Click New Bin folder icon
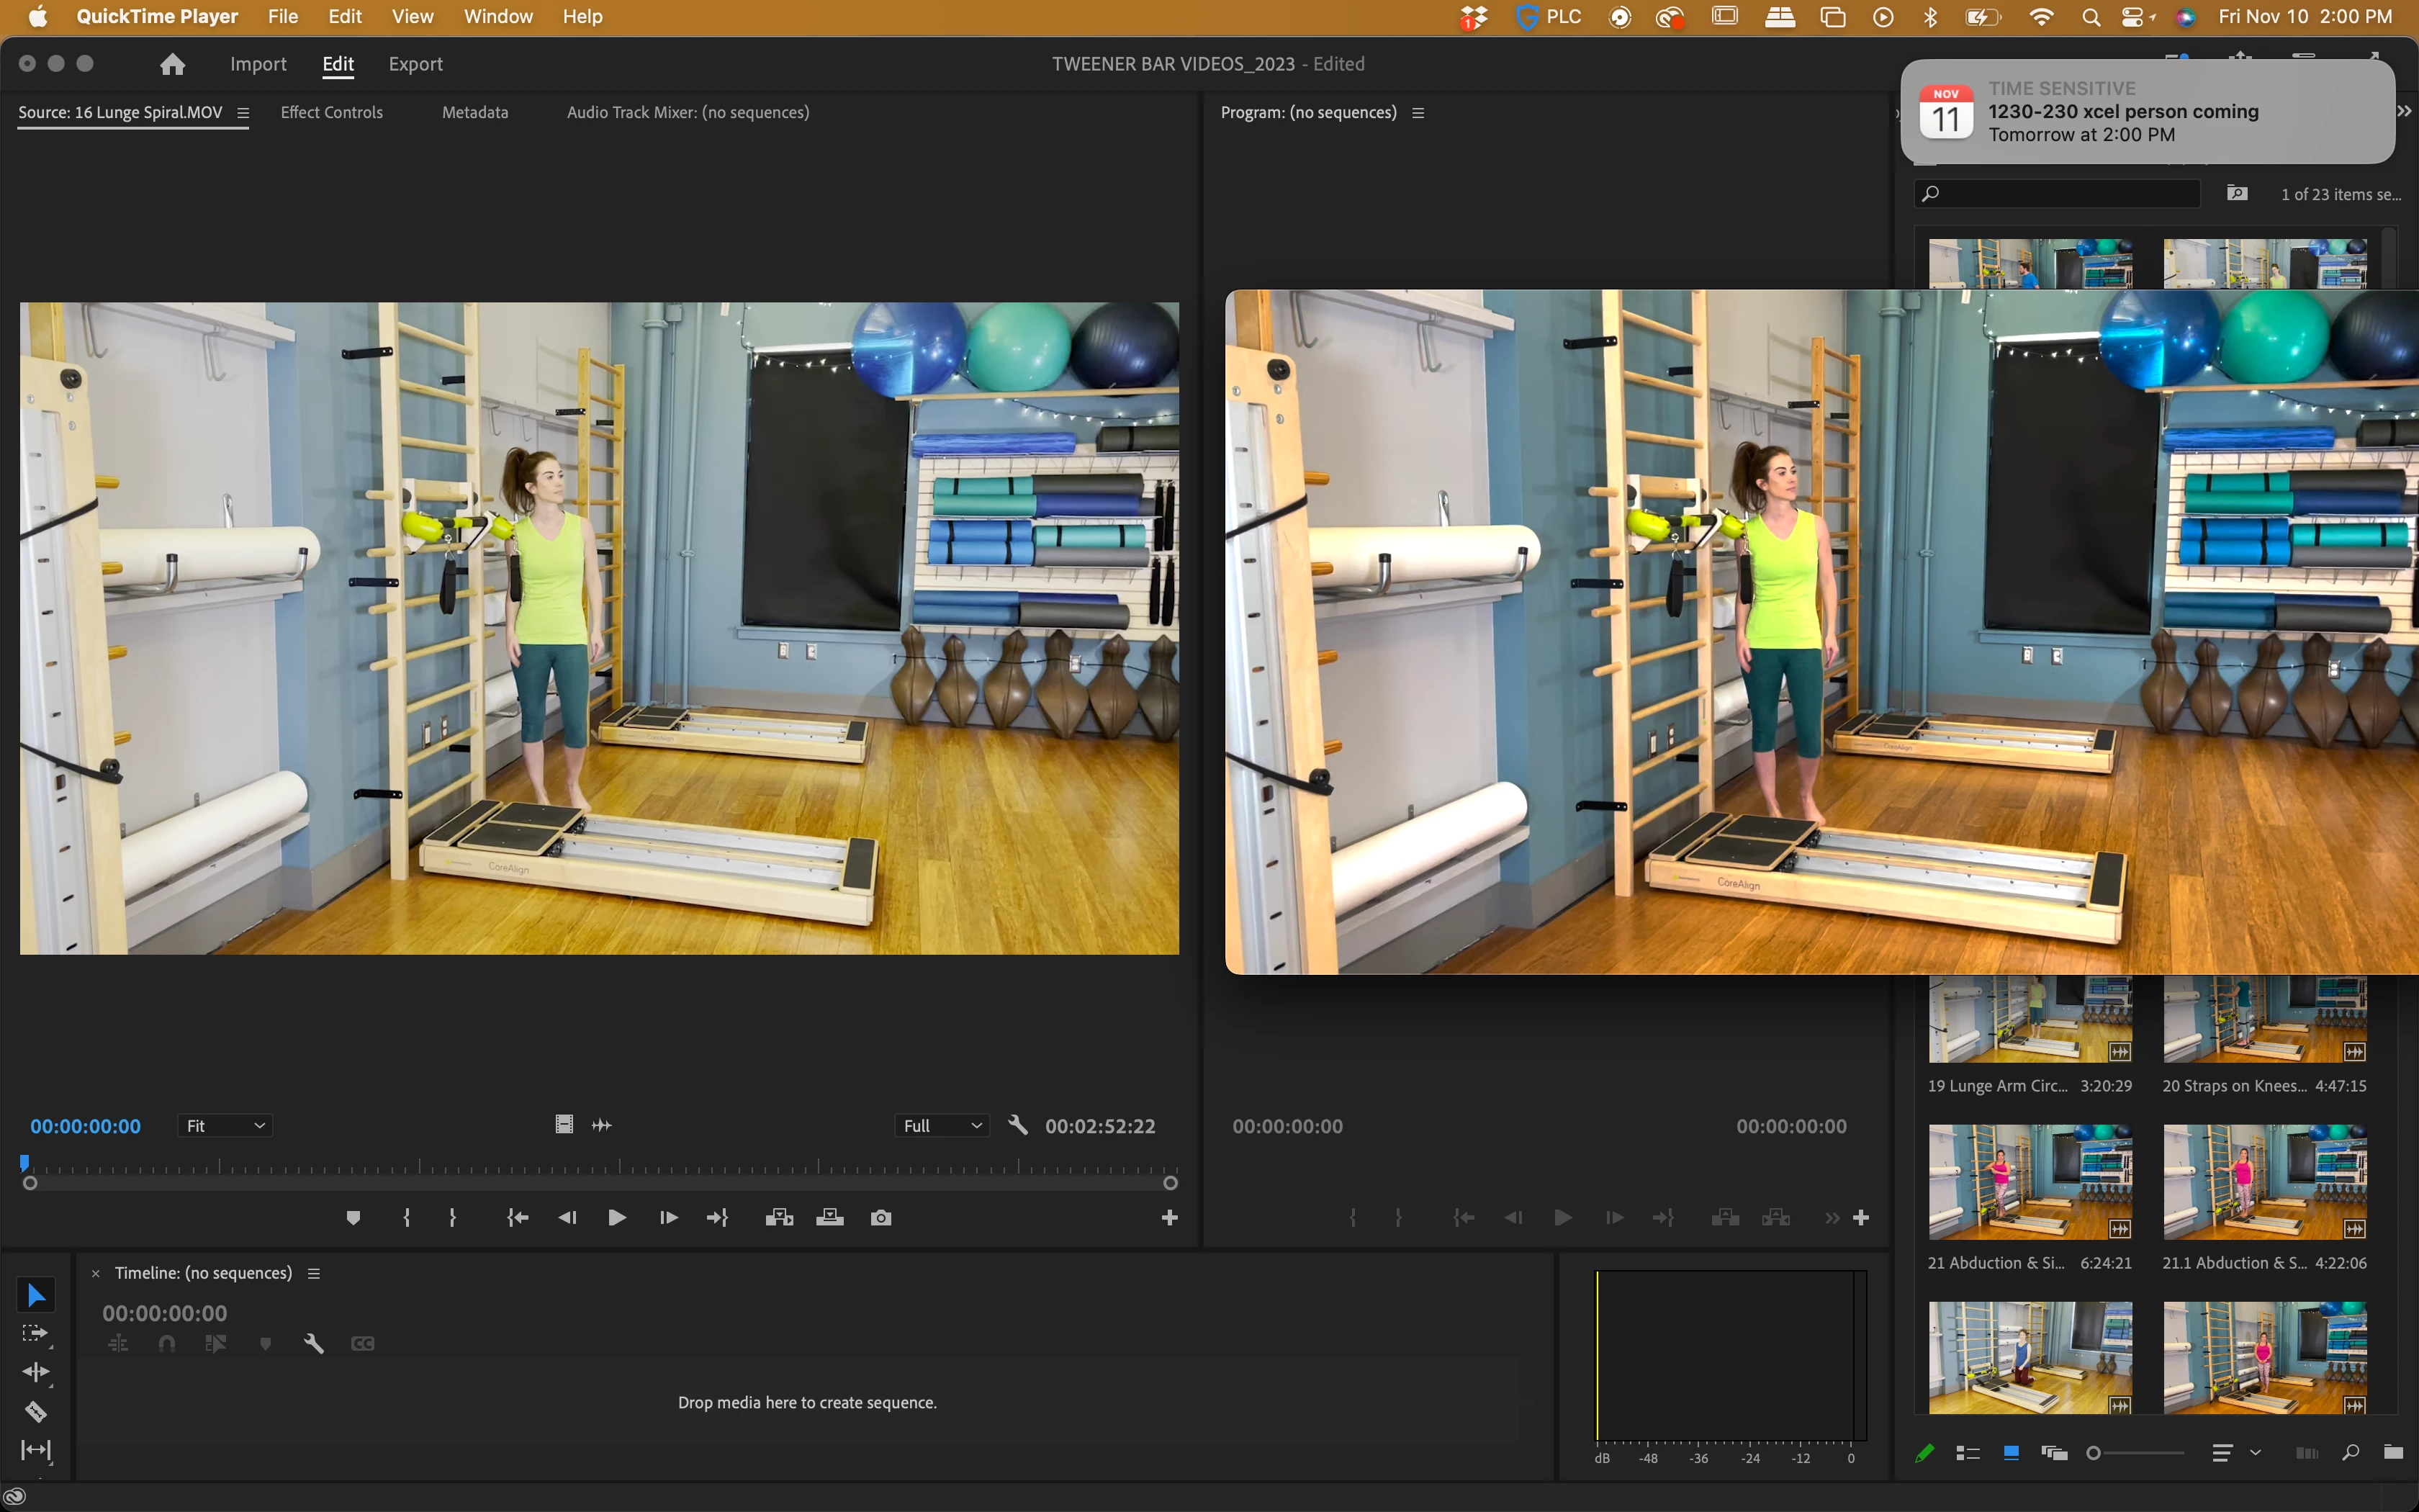The height and width of the screenshot is (1512, 2419). point(2393,1452)
